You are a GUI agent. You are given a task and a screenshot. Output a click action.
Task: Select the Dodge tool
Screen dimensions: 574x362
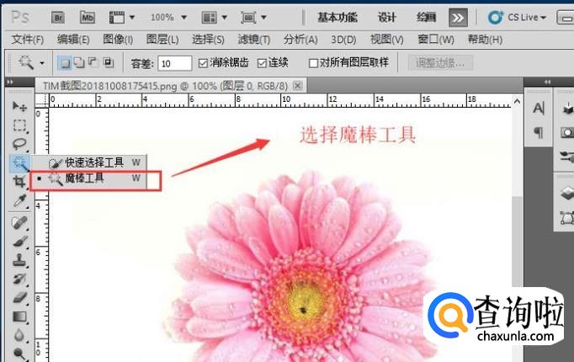pos(19,354)
